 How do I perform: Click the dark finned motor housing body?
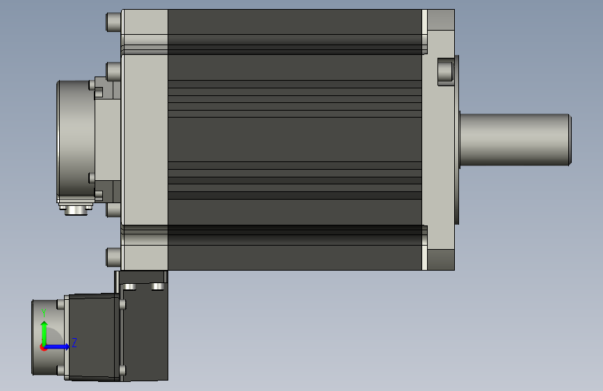coord(295,140)
